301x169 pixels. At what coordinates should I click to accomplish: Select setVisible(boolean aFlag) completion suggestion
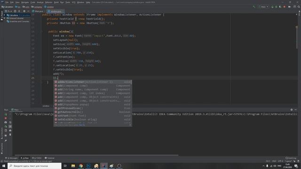pos(93,119)
